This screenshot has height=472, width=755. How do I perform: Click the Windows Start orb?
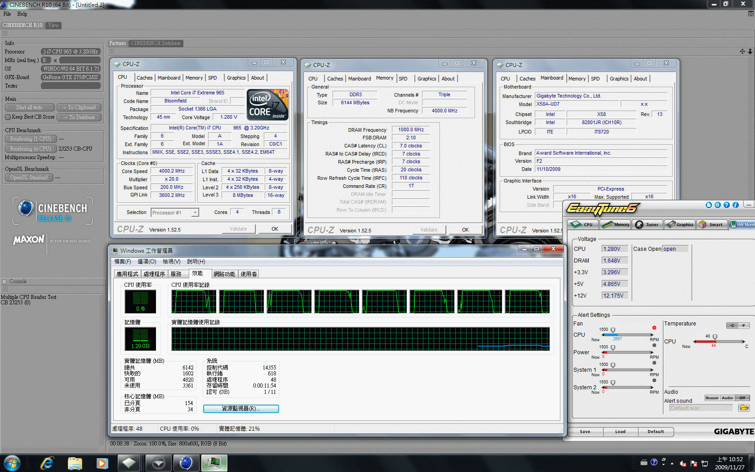coord(12,463)
